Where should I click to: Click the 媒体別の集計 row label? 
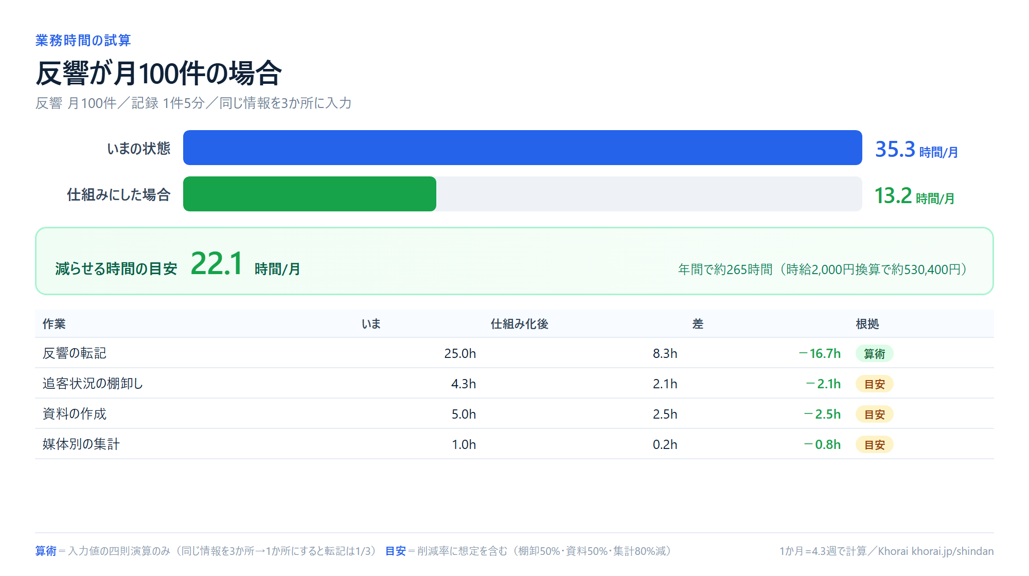click(x=81, y=444)
